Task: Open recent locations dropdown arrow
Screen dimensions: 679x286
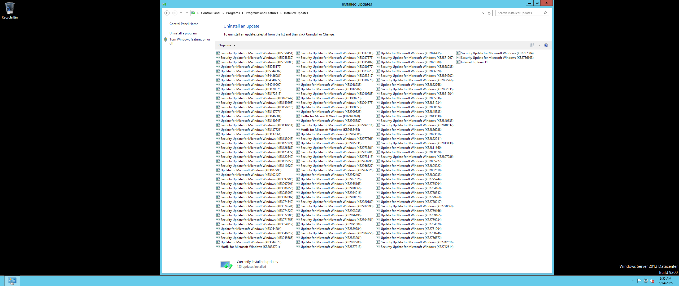Action: pyautogui.click(x=181, y=13)
